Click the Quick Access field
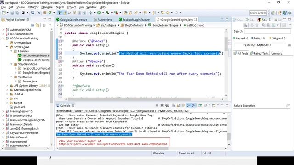The width and height of the screenshot is (294, 165). [x=258, y=13]
